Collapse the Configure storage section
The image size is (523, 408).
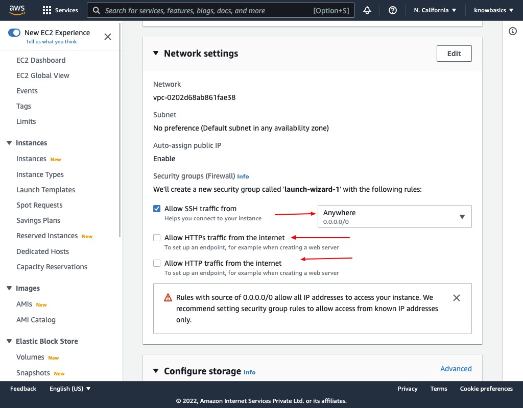tap(156, 371)
